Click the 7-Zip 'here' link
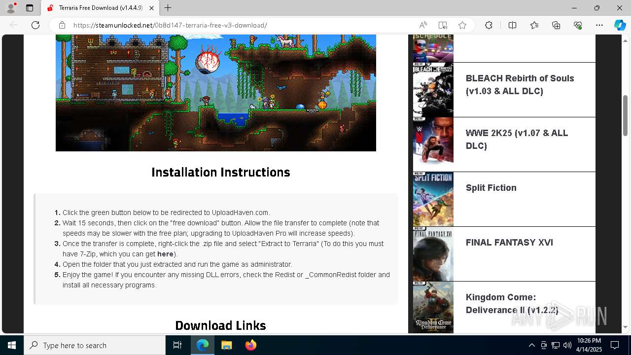The height and width of the screenshot is (355, 631). coord(165,254)
